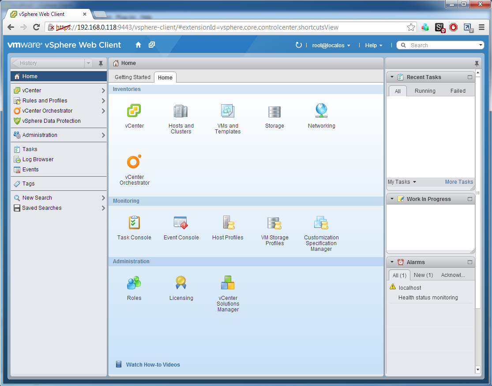Open Saved Searches in navigator
492x386 pixels.
[59, 208]
